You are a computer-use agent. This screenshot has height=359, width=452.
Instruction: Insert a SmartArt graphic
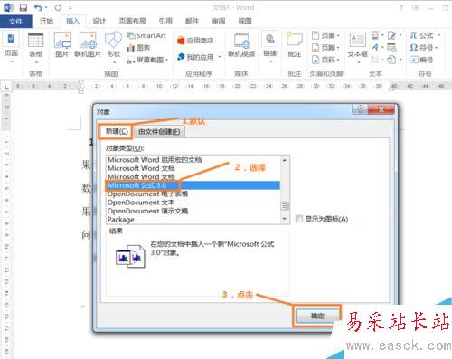146,35
